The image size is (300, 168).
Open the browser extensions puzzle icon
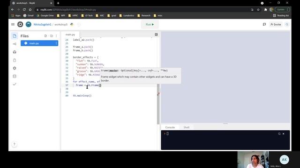265,9
